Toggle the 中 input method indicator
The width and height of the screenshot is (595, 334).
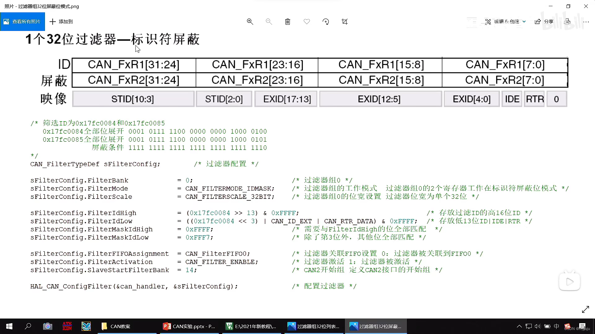click(557, 326)
